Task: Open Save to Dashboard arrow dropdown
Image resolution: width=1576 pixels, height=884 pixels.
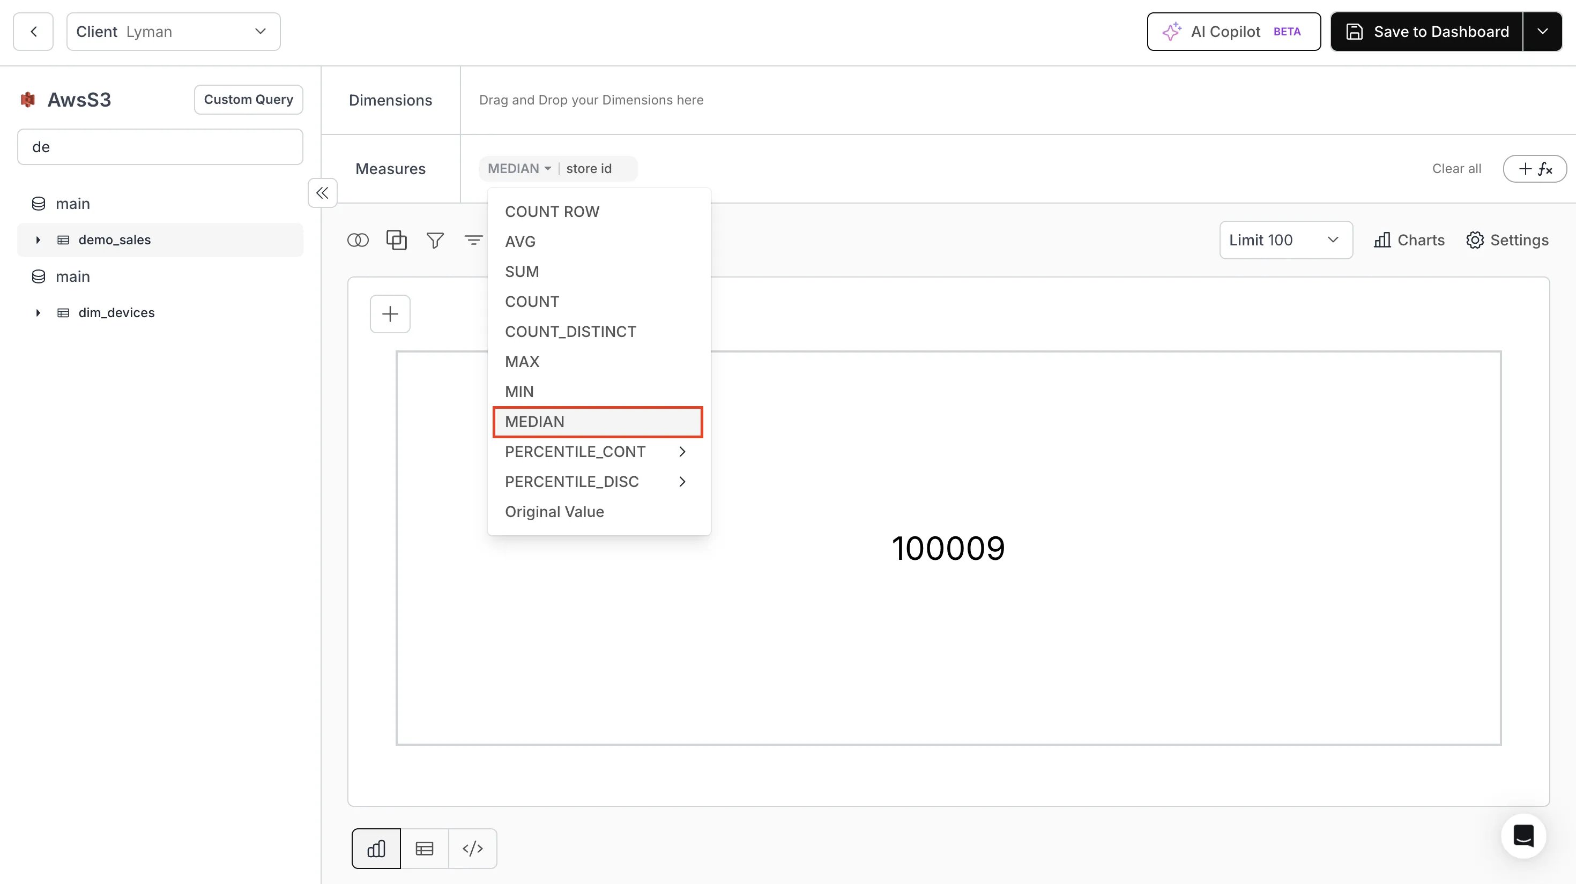Action: tap(1543, 32)
